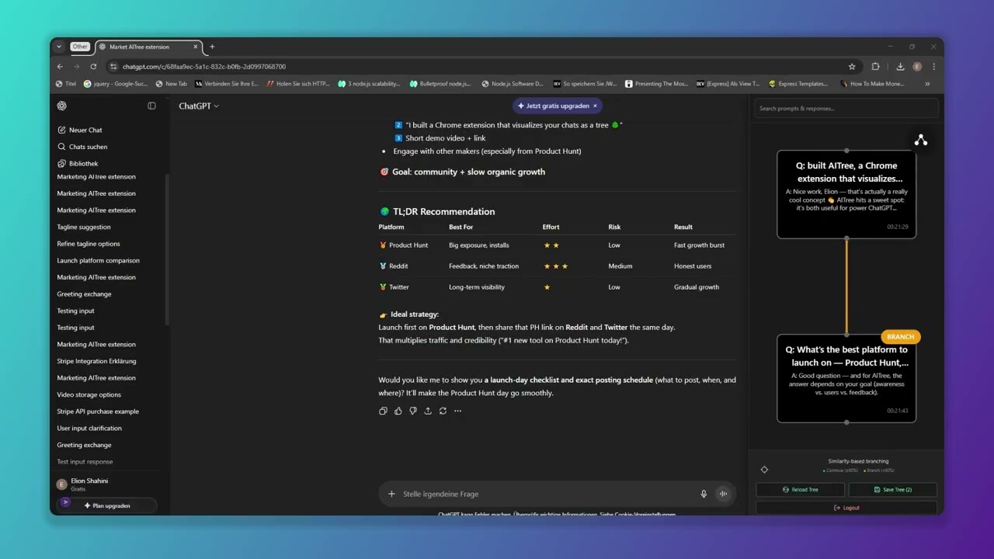Focus the Search prompts & responses field
This screenshot has height=559, width=994.
846,108
